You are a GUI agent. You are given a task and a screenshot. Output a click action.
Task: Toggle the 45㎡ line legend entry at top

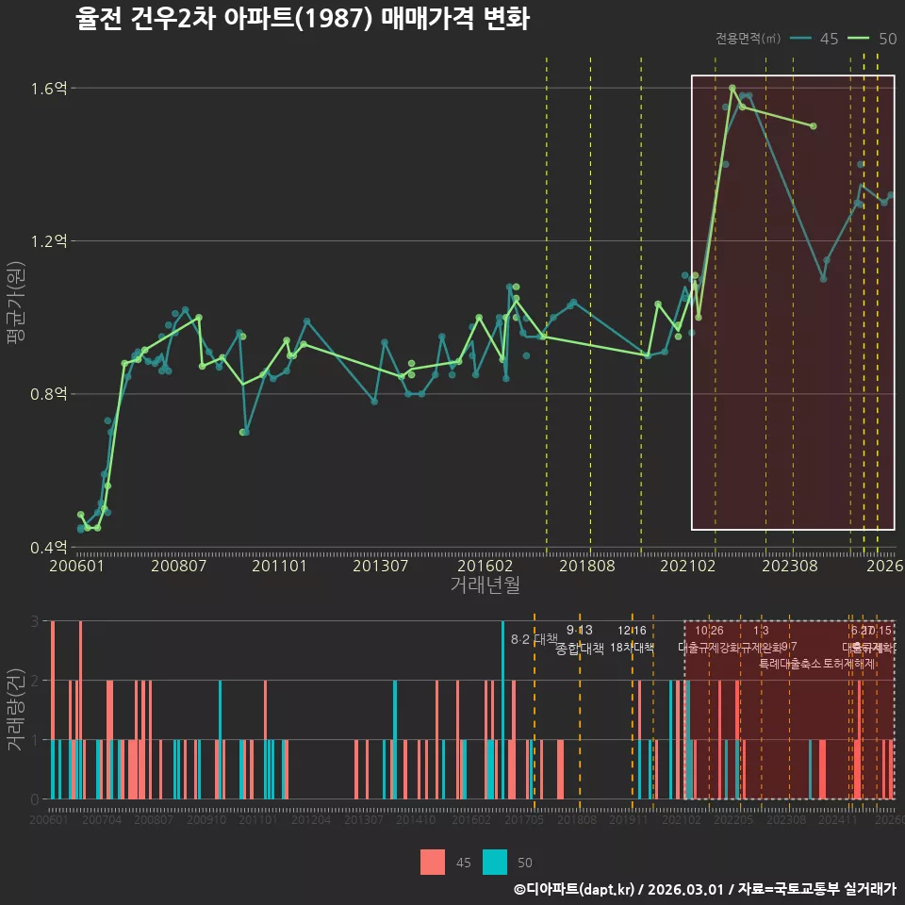pyautogui.click(x=814, y=39)
